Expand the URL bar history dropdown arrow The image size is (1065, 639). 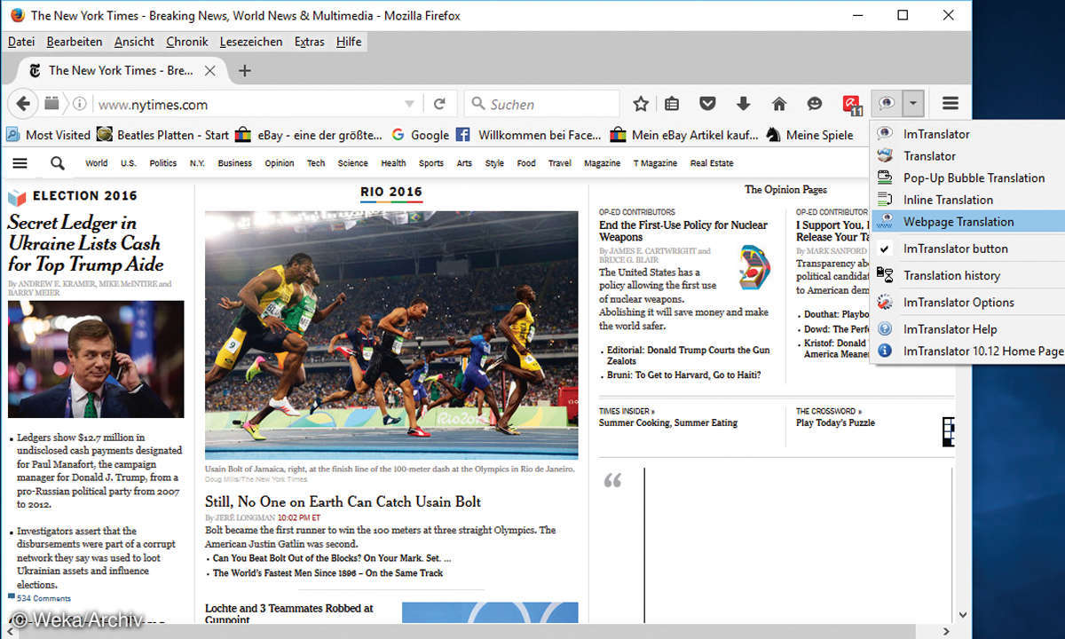coord(409,104)
